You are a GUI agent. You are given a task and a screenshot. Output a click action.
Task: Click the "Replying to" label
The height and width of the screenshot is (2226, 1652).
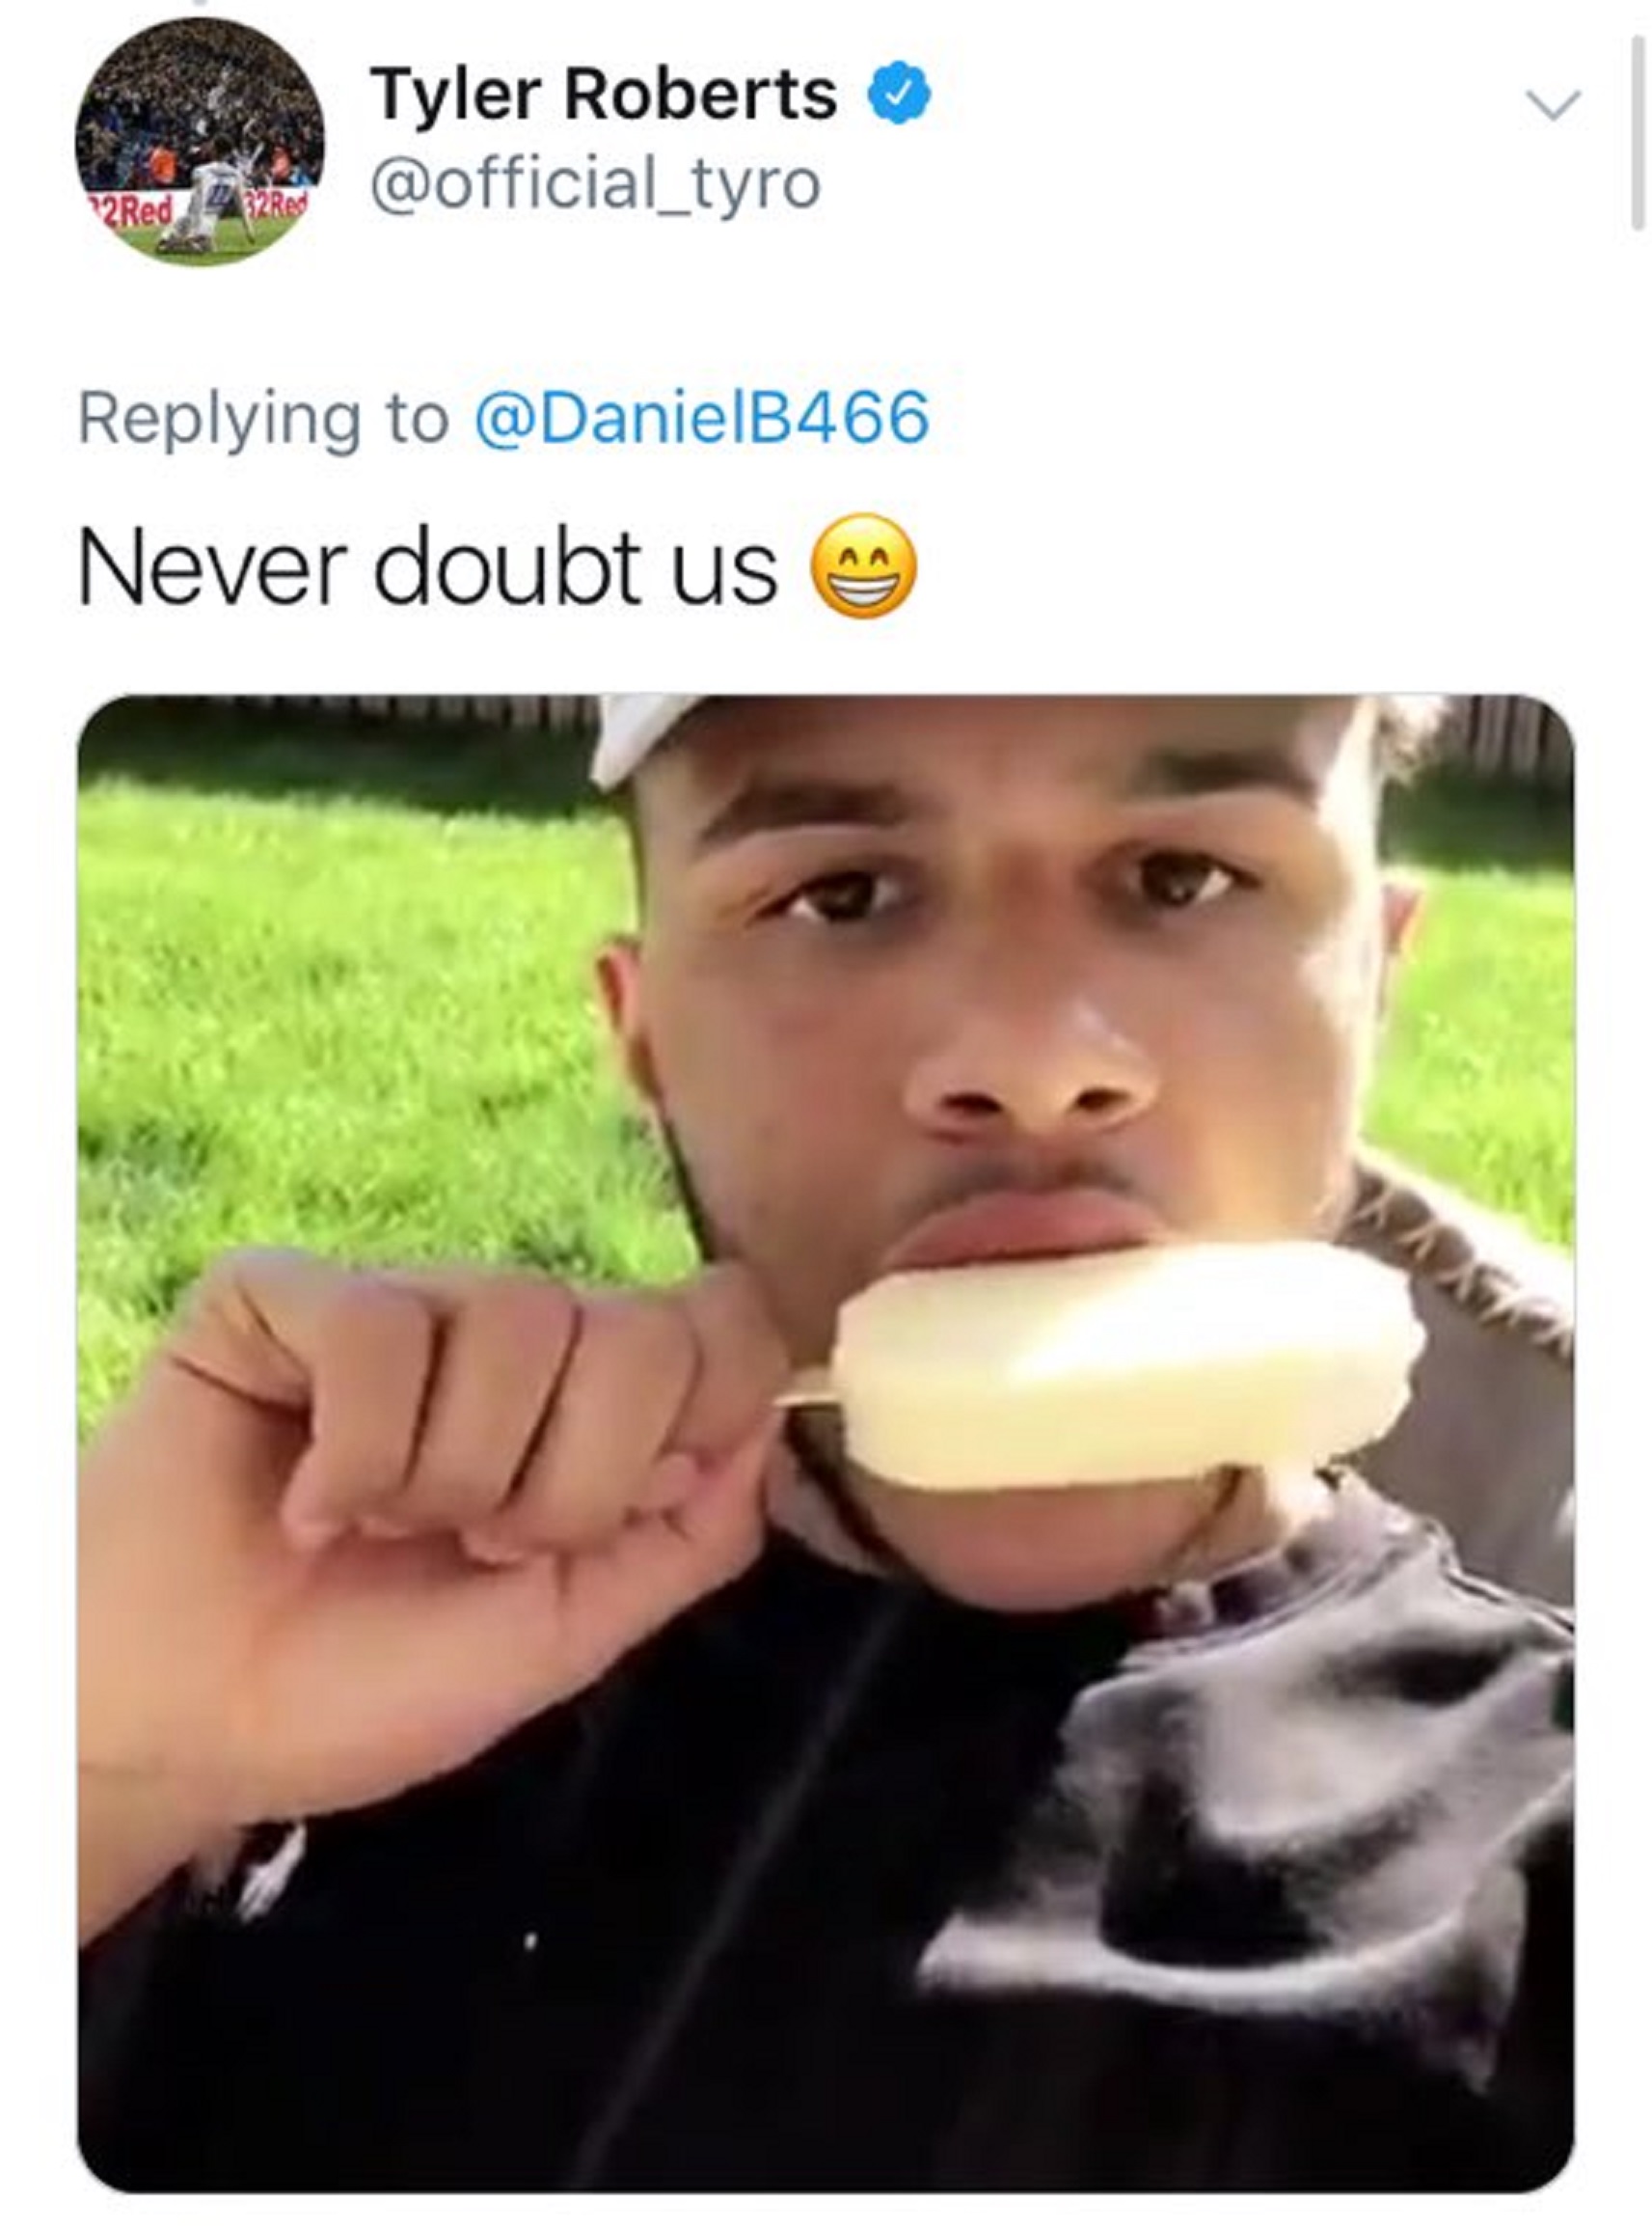[263, 420]
